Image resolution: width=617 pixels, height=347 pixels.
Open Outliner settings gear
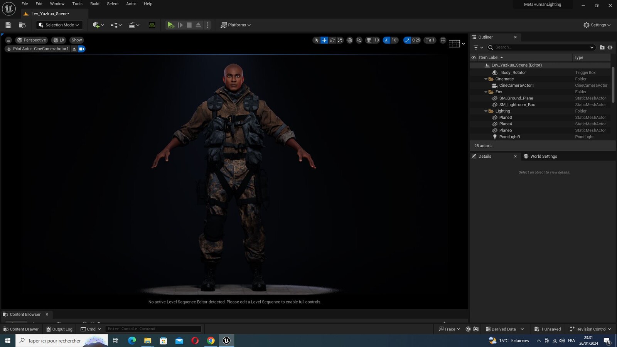pos(610,47)
